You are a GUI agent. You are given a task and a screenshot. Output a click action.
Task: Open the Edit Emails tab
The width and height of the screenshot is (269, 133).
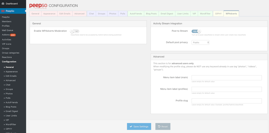(65, 14)
